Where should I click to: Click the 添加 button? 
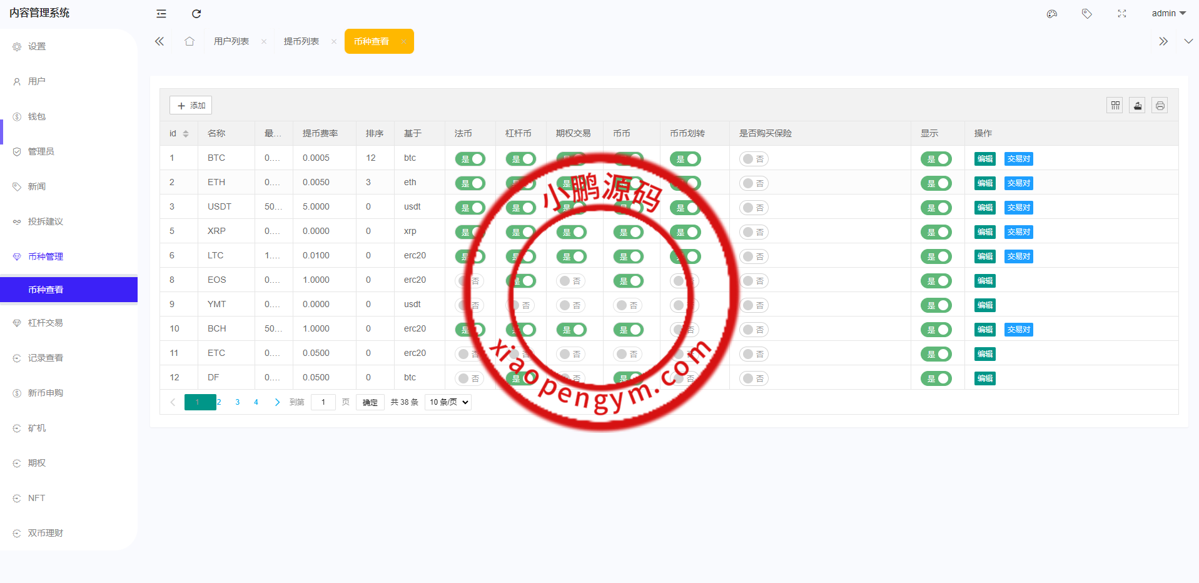coord(191,106)
